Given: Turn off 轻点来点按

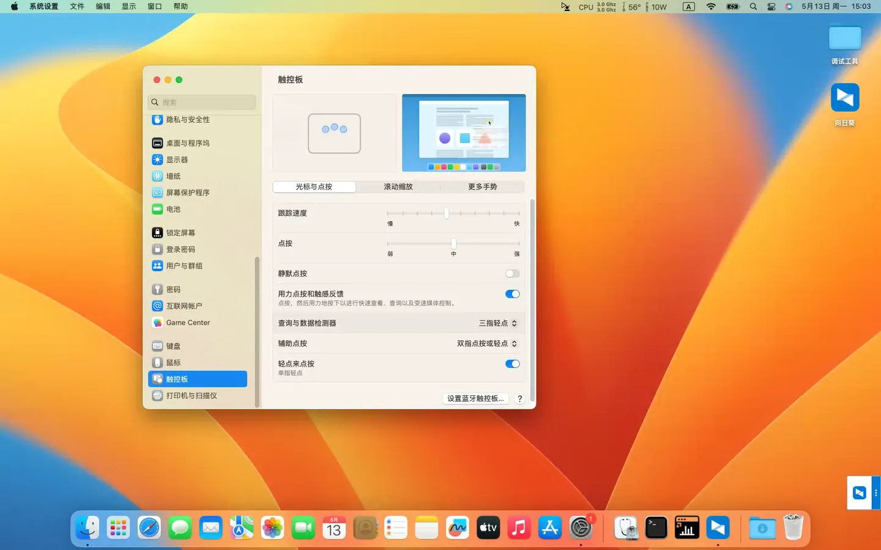Looking at the screenshot, I should pos(512,364).
